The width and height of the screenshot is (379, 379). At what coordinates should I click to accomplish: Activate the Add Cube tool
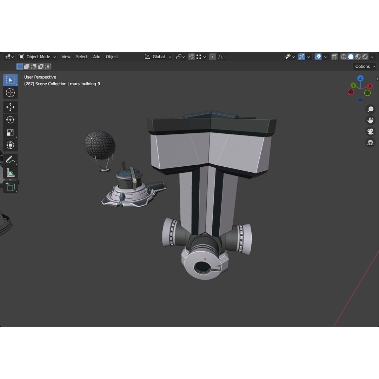(10, 186)
